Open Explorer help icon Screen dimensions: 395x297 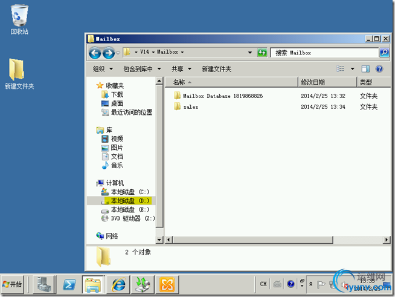[x=379, y=68]
